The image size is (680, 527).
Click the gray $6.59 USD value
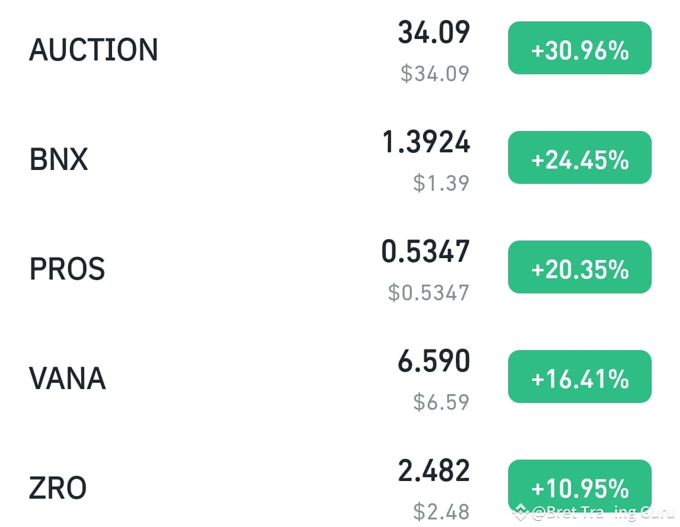441,402
